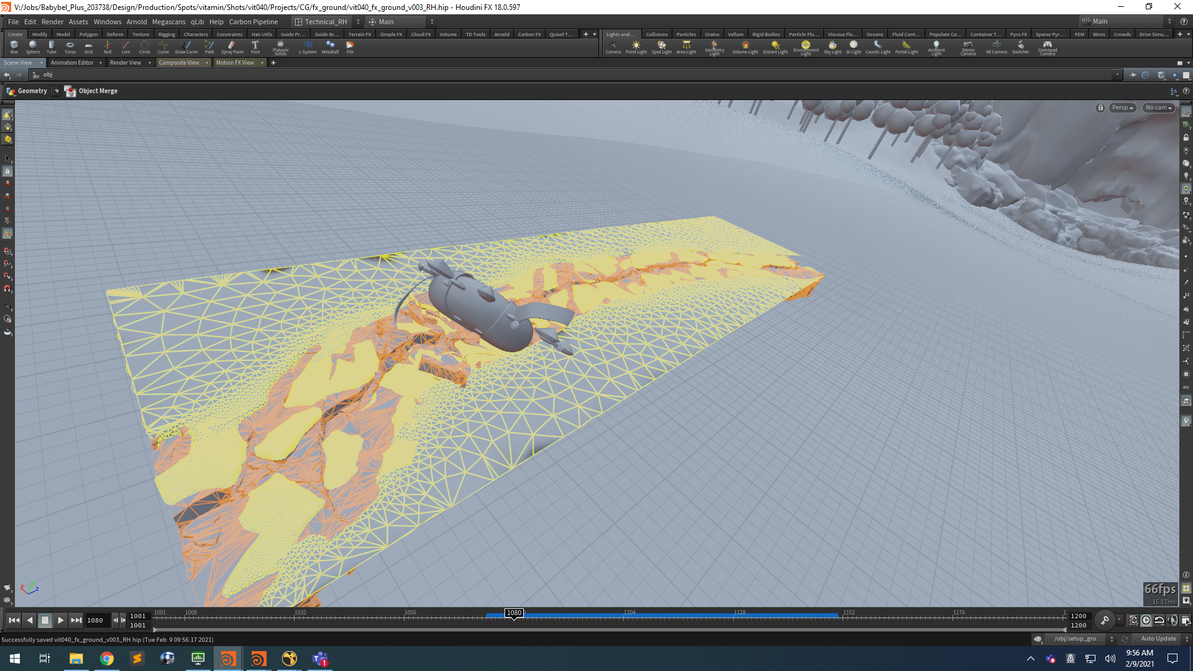Add a new pane tab with plus

pos(273,63)
